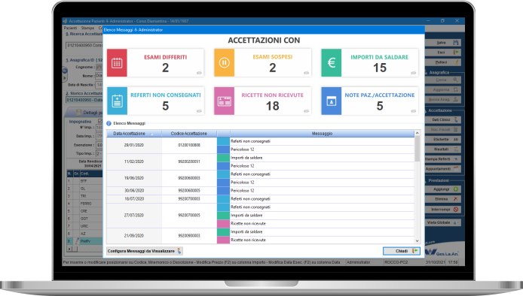Screen dimensions: 523x296
Task: Click the Etichette barcode icon
Action: [x=456, y=139]
